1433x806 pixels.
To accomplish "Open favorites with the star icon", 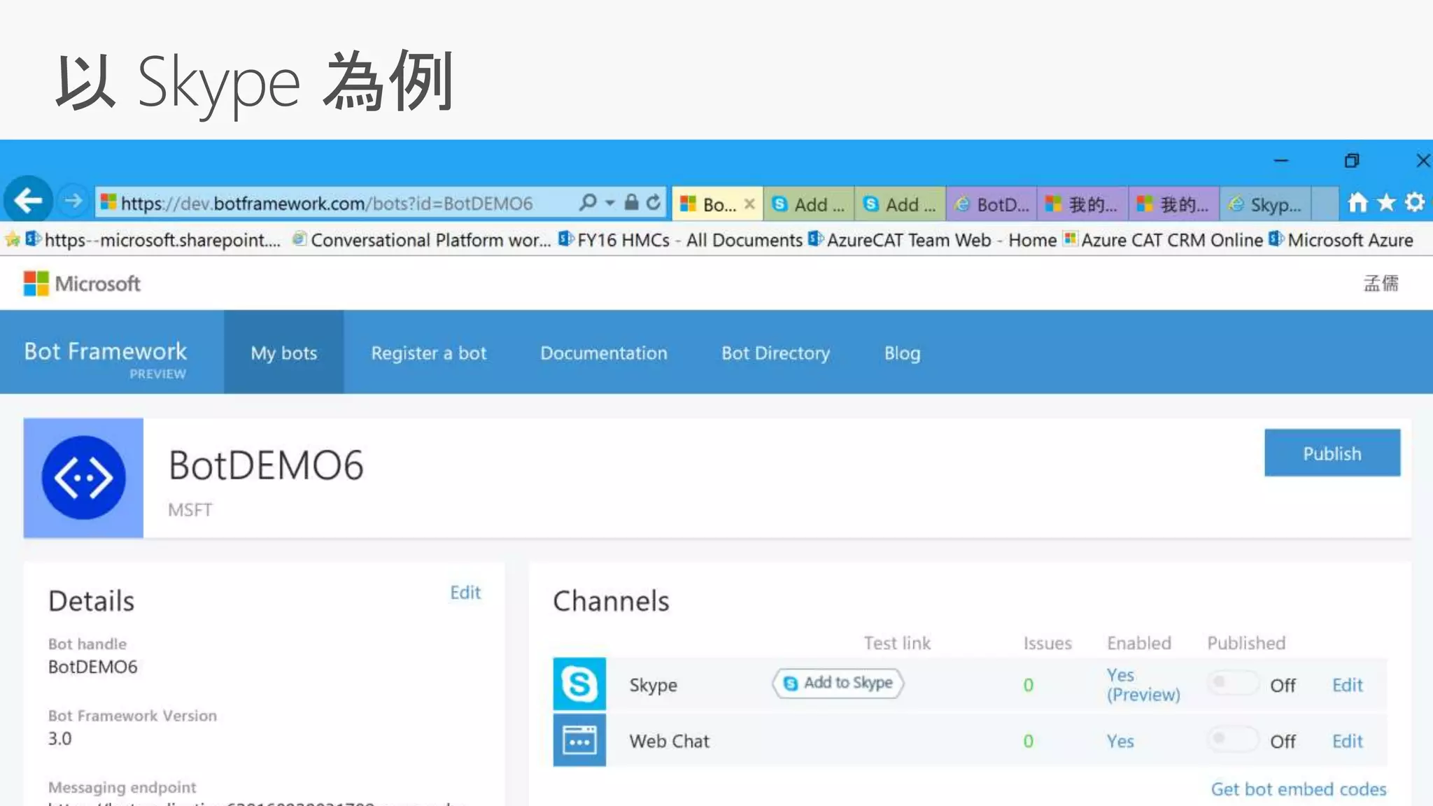I will coord(1386,203).
